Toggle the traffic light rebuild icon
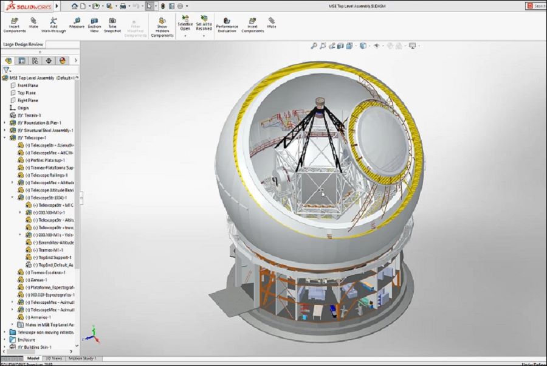This screenshot has width=547, height=366. coord(162,6)
